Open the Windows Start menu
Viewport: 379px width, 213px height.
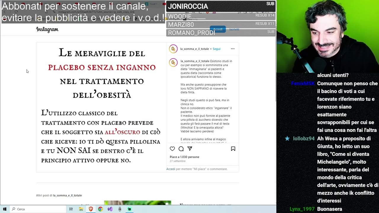tap(5, 209)
